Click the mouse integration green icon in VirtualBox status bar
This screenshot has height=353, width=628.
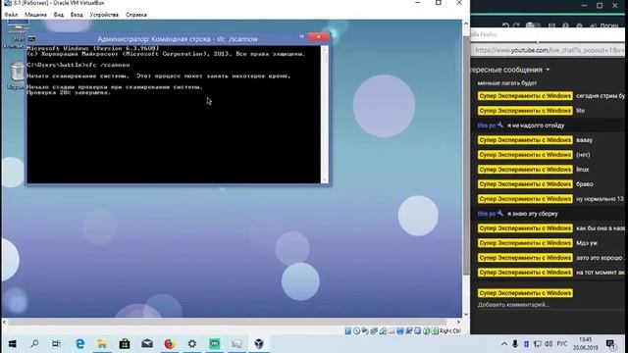point(427,331)
